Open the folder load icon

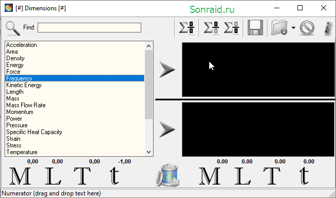[279, 28]
